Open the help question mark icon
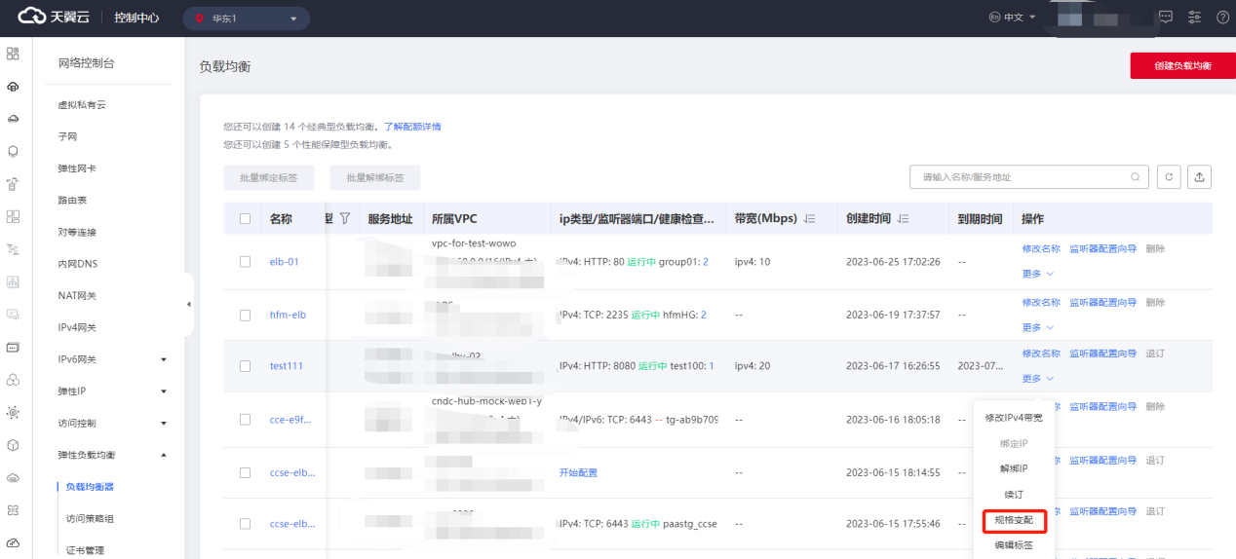 tap(1222, 18)
